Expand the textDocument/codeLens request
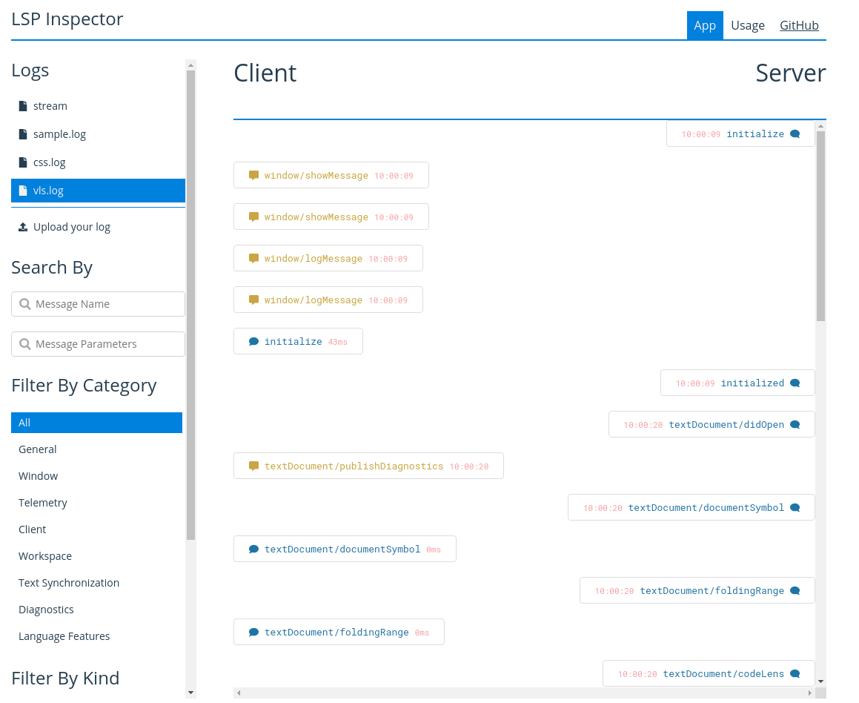 (x=709, y=673)
